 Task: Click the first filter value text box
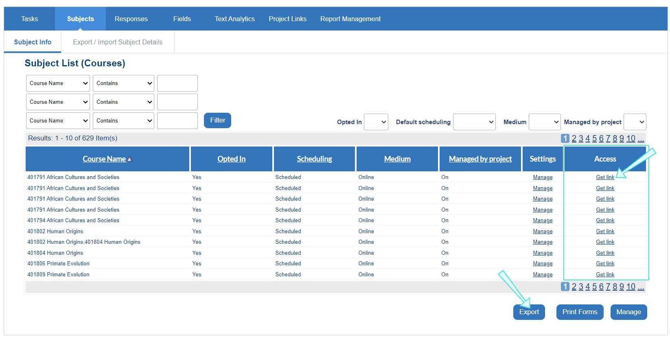[x=177, y=83]
